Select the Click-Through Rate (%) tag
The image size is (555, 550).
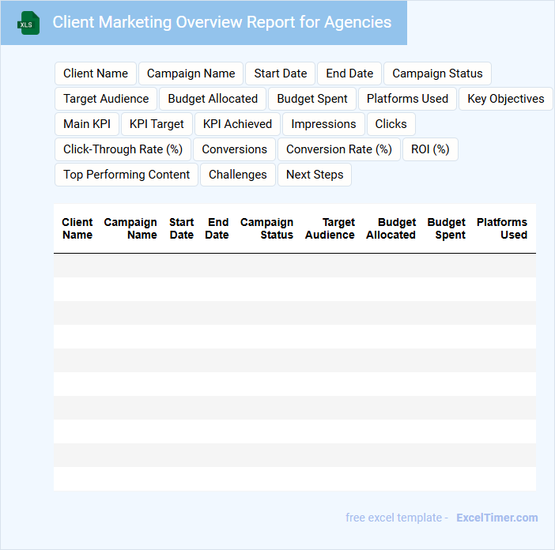coord(123,149)
